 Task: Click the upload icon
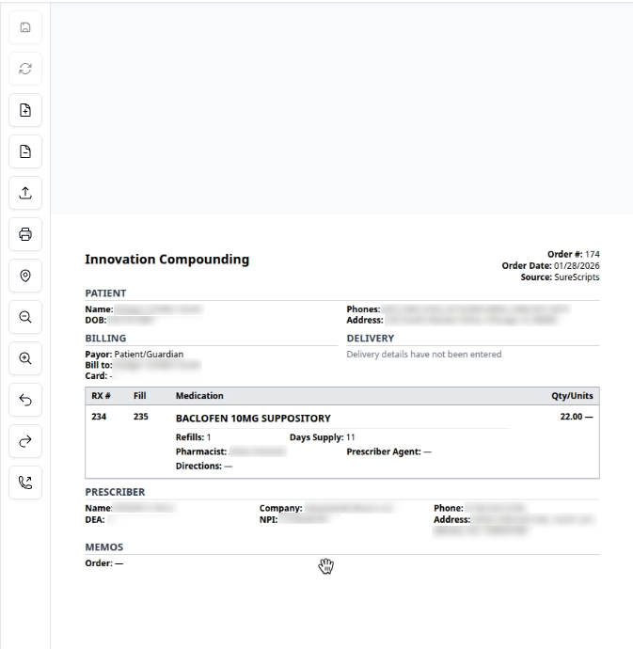(25, 193)
